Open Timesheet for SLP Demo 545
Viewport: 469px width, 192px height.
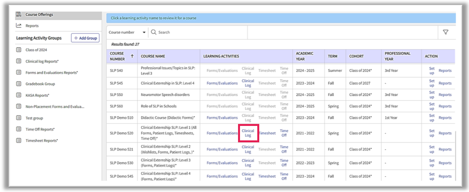click(267, 176)
